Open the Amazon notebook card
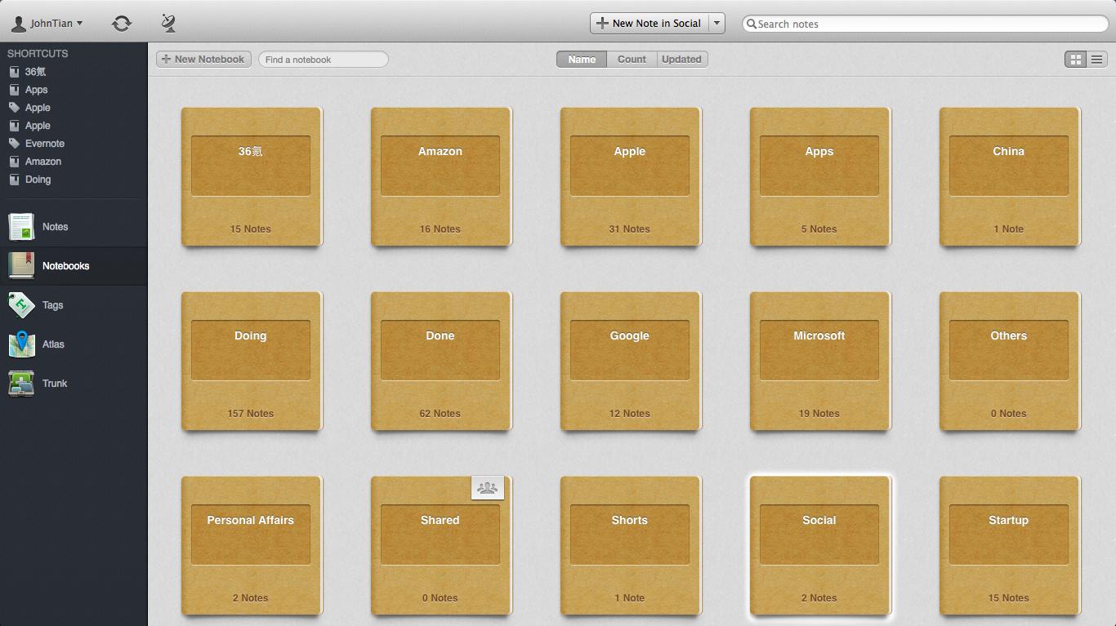 click(x=441, y=175)
